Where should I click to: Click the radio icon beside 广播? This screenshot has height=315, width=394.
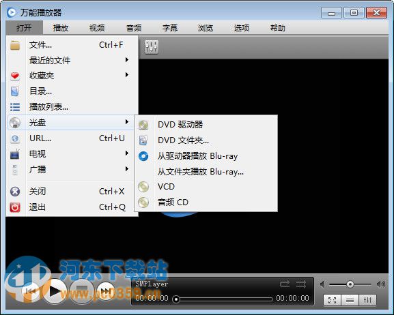click(x=15, y=170)
